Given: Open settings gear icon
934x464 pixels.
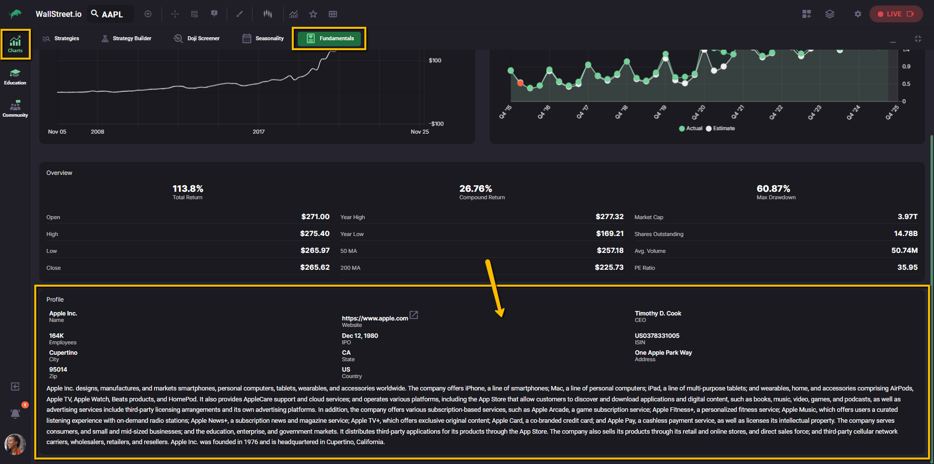Looking at the screenshot, I should pyautogui.click(x=858, y=14).
